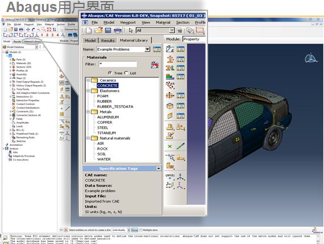Click Print icon in zoomed toolbar
Viewport: 324px width, 244px height.
pyautogui.click(x=118, y=31)
